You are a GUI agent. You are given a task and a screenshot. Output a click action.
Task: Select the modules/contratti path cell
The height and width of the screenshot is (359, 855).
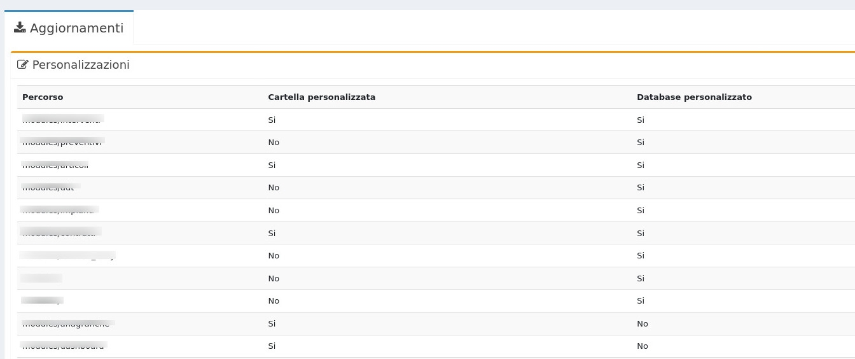[59, 233]
